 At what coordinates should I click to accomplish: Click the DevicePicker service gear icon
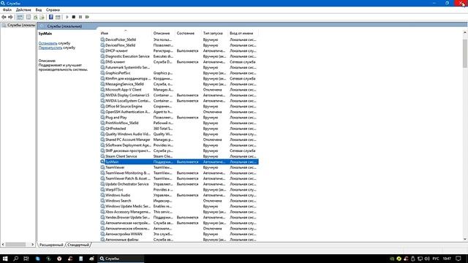pyautogui.click(x=102, y=39)
